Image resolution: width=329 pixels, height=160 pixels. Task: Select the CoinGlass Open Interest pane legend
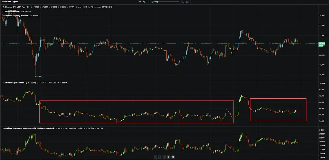point(19,82)
